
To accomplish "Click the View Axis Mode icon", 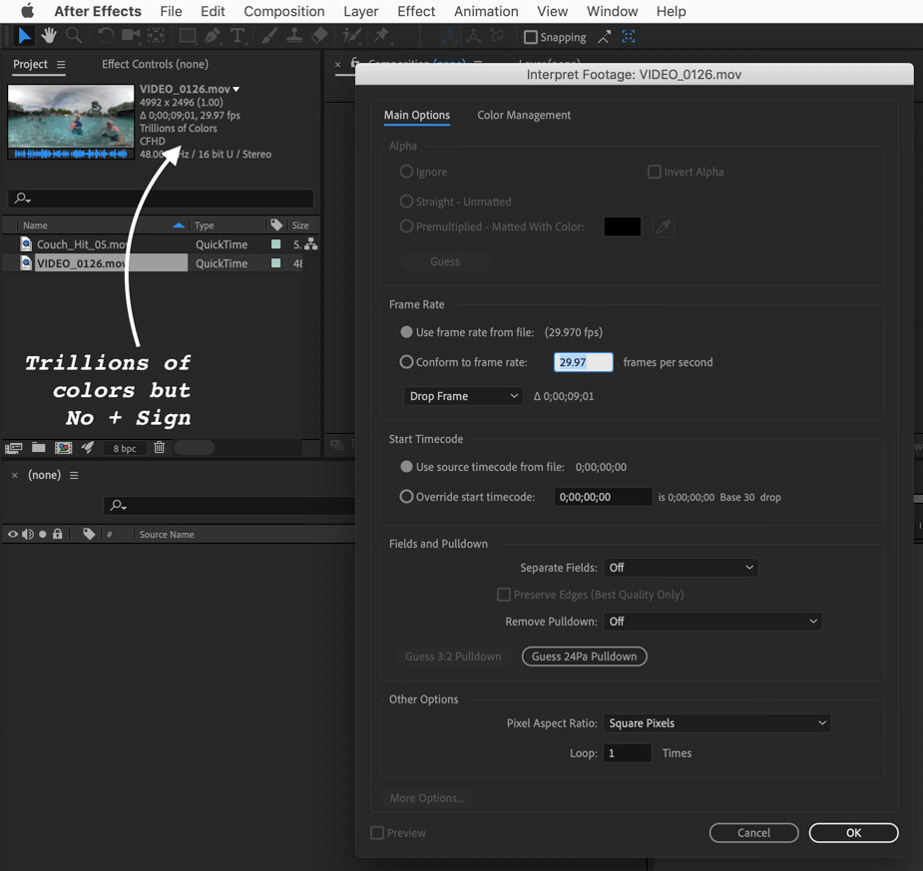I will pos(497,37).
